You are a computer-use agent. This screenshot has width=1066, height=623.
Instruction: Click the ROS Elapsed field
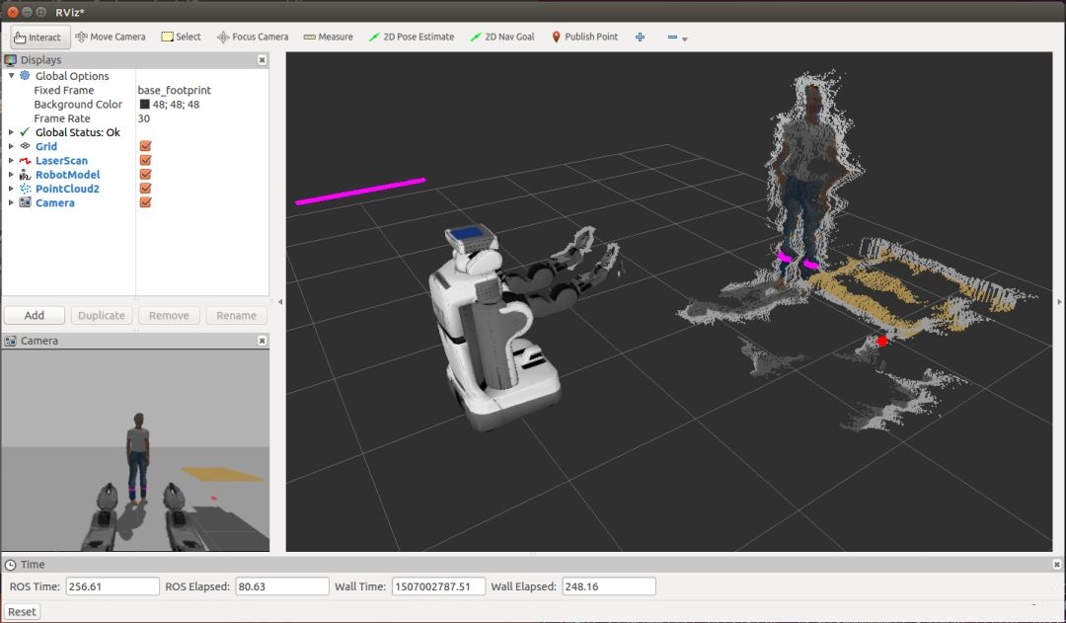[x=282, y=586]
